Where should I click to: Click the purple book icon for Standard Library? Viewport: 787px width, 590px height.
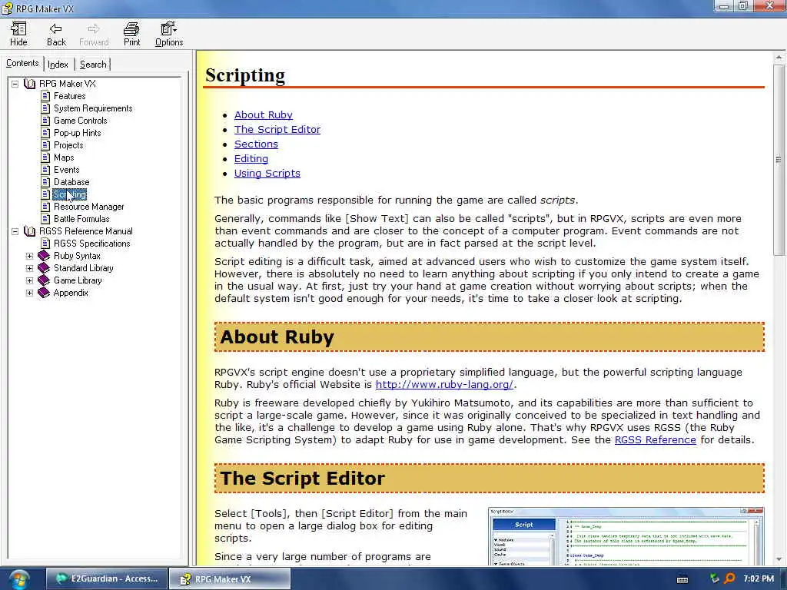point(44,268)
